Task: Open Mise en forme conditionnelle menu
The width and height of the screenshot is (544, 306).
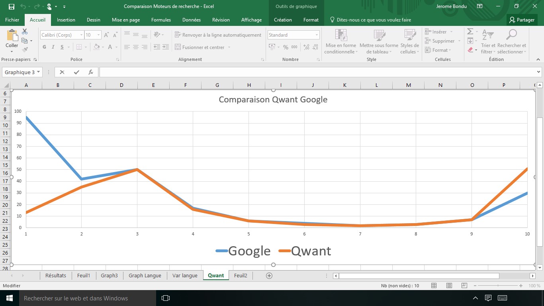Action: [x=341, y=41]
